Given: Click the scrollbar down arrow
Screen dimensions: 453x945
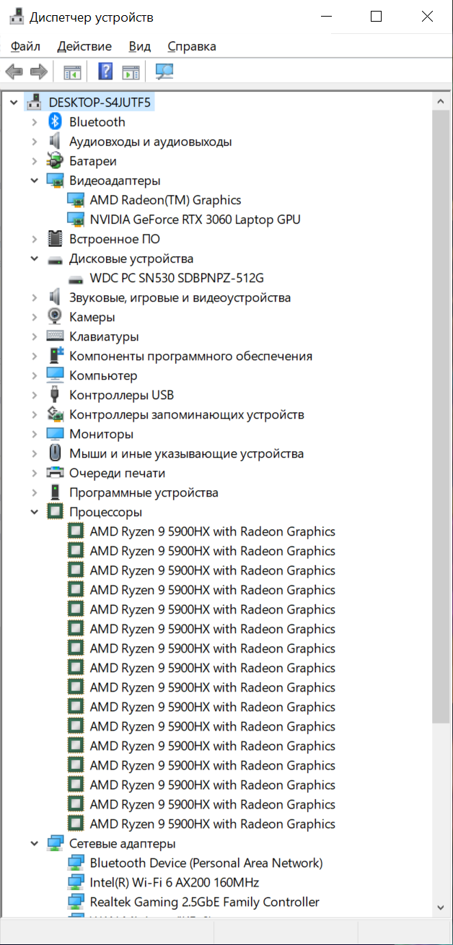Looking at the screenshot, I should tap(441, 907).
